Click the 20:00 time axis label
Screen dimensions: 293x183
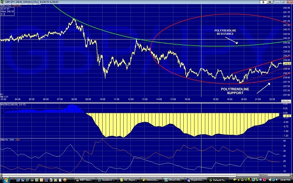pos(244,99)
